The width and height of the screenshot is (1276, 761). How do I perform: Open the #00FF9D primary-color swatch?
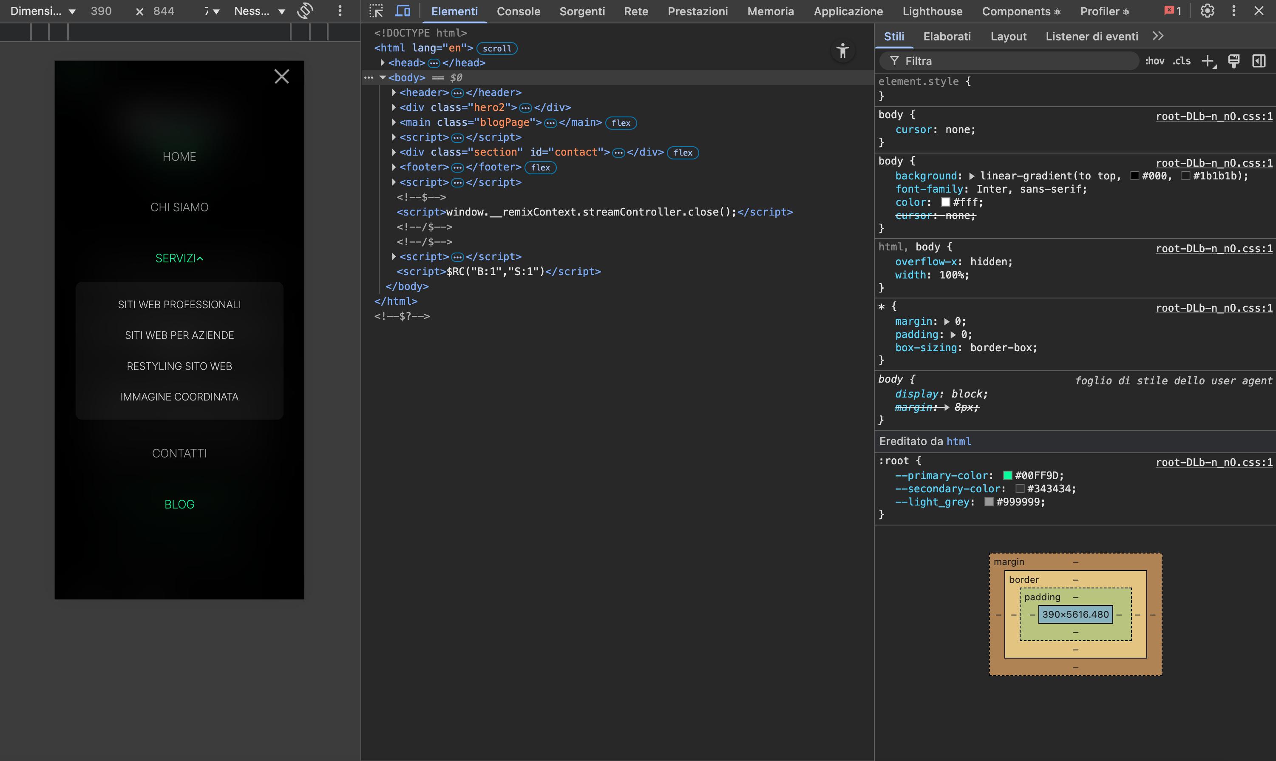pos(1008,475)
